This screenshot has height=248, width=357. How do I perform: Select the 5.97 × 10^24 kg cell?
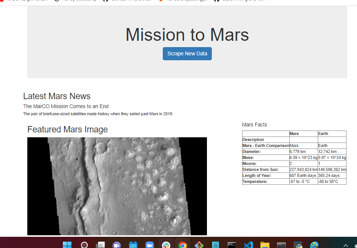[332, 157]
